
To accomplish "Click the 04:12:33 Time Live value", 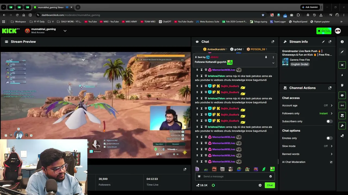I will pos(152,179).
